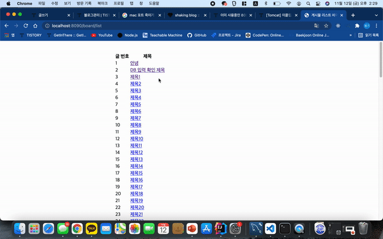Click the Spotlight search icon in menu bar

[x=308, y=3]
